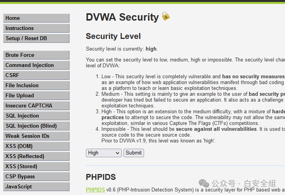Open the Brute Force module
This screenshot has height=195, width=285.
point(36,55)
